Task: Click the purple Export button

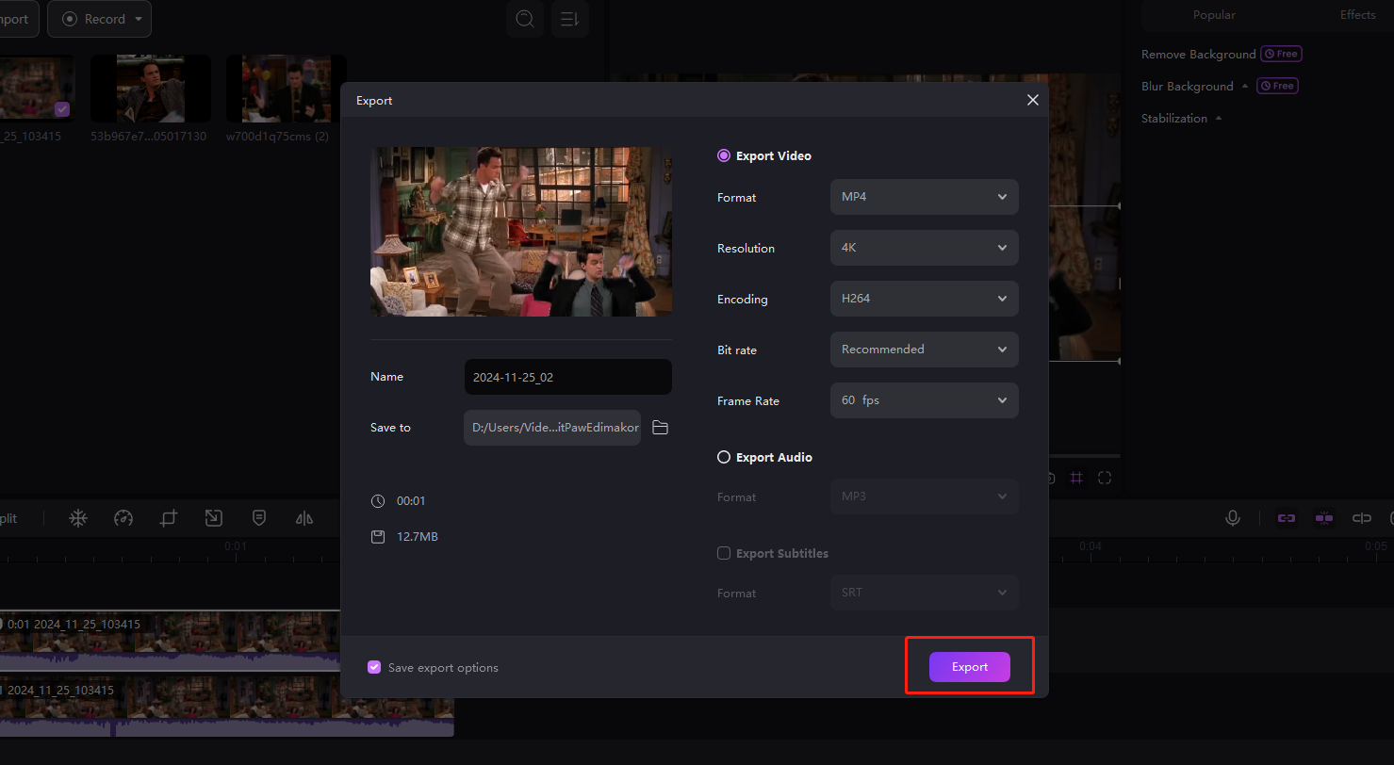Action: [x=969, y=667]
